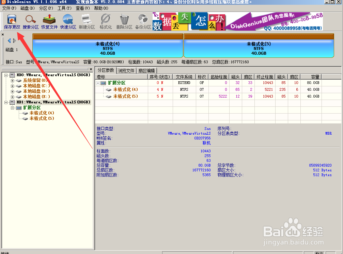Launch Recover Files (恢复文件) tool

coord(49,22)
